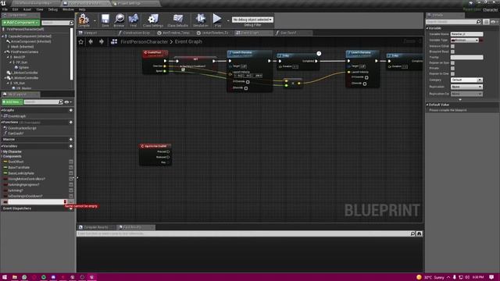This screenshot has width=500, height=281.
Task: Open the Windows Start menu
Action: pos(5,277)
